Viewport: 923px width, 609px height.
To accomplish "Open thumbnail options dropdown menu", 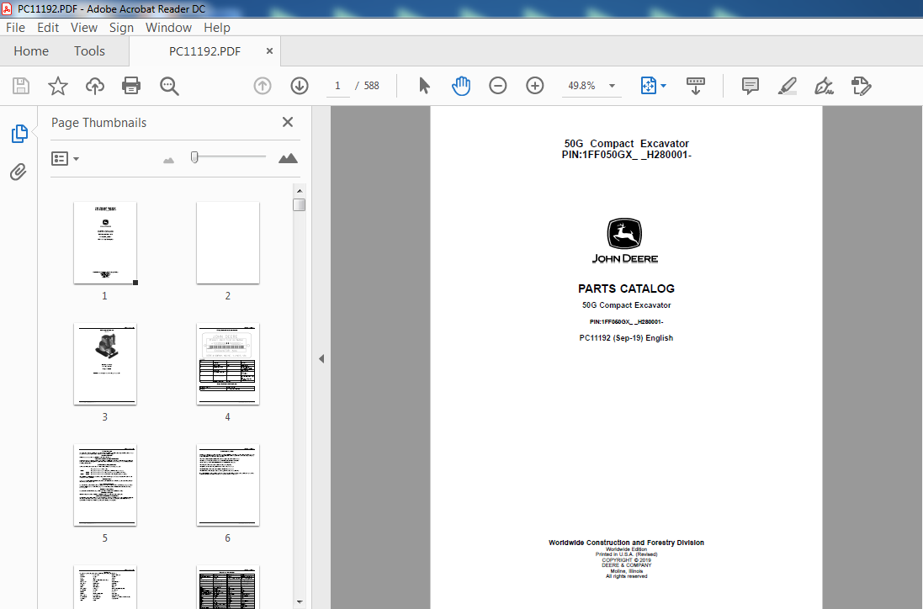I will (x=66, y=159).
